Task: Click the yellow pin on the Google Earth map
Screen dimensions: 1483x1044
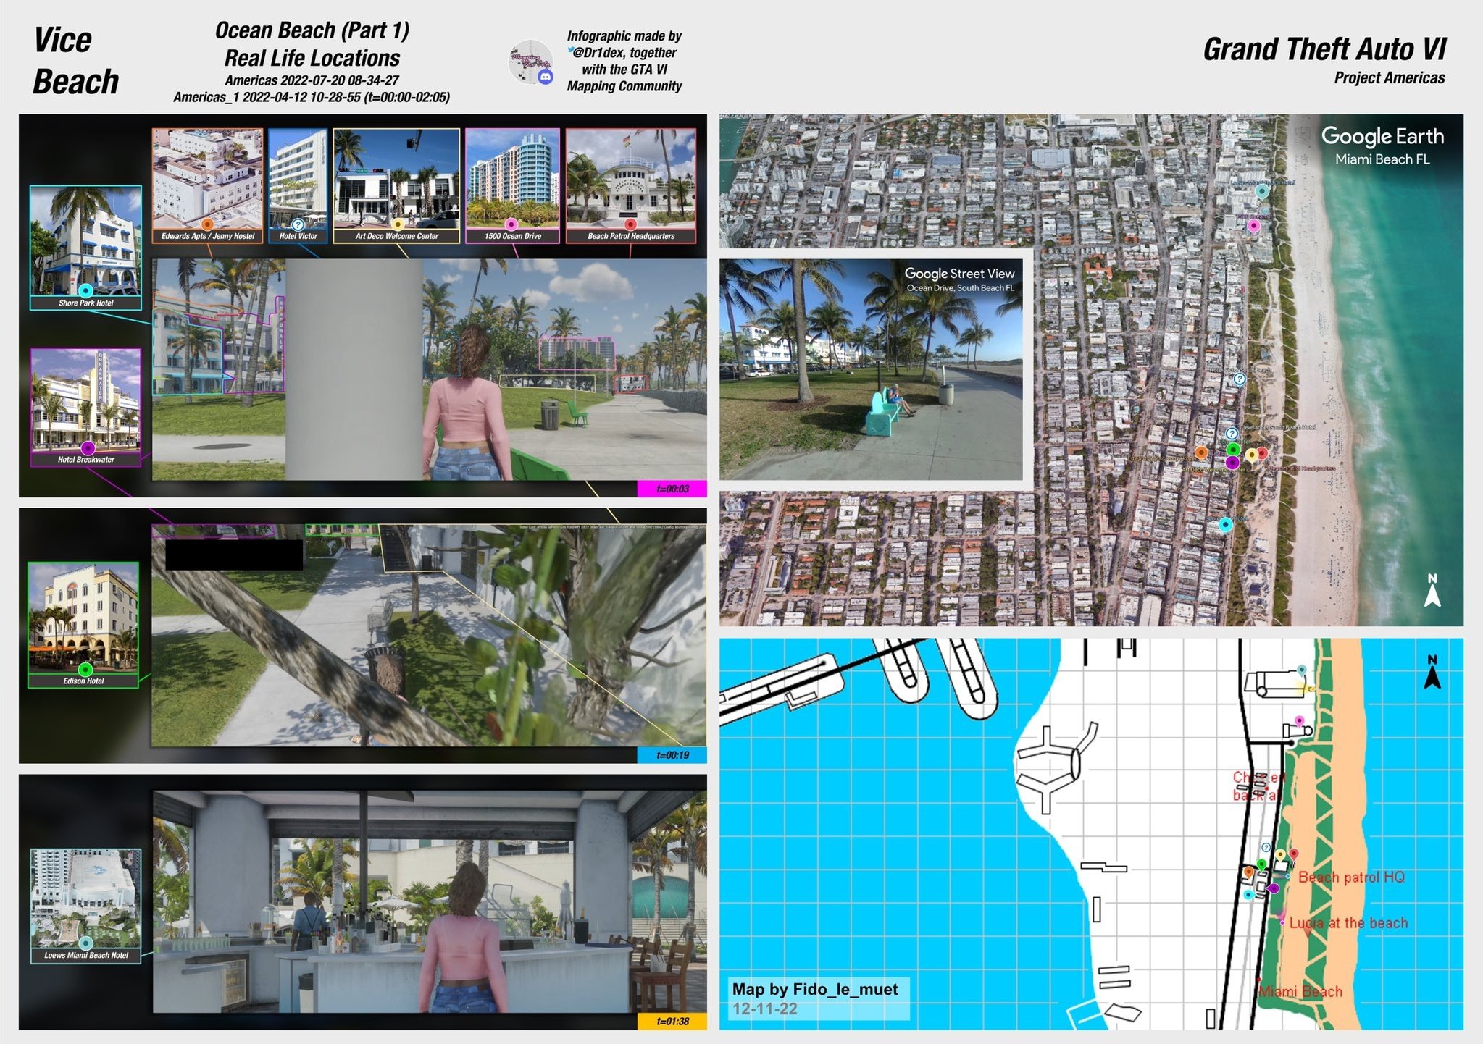Action: tap(1252, 455)
